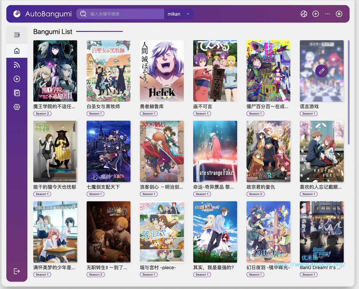Open the three-dot more menu in header
359x289 pixels.
[x=327, y=14]
